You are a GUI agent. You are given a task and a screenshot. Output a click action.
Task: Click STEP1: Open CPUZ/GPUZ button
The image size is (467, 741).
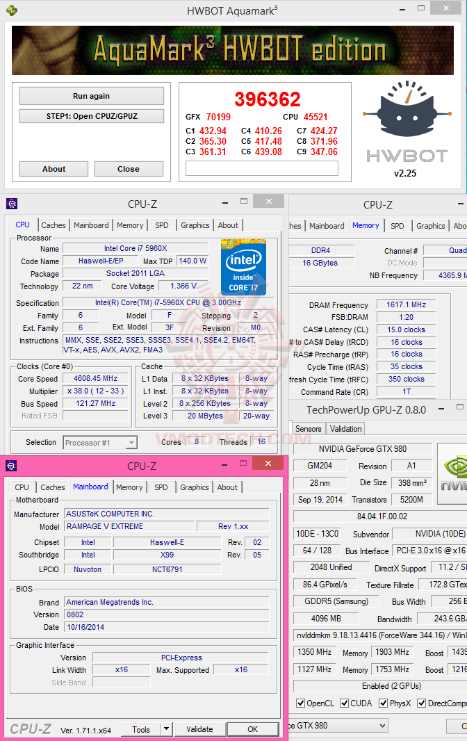[91, 116]
